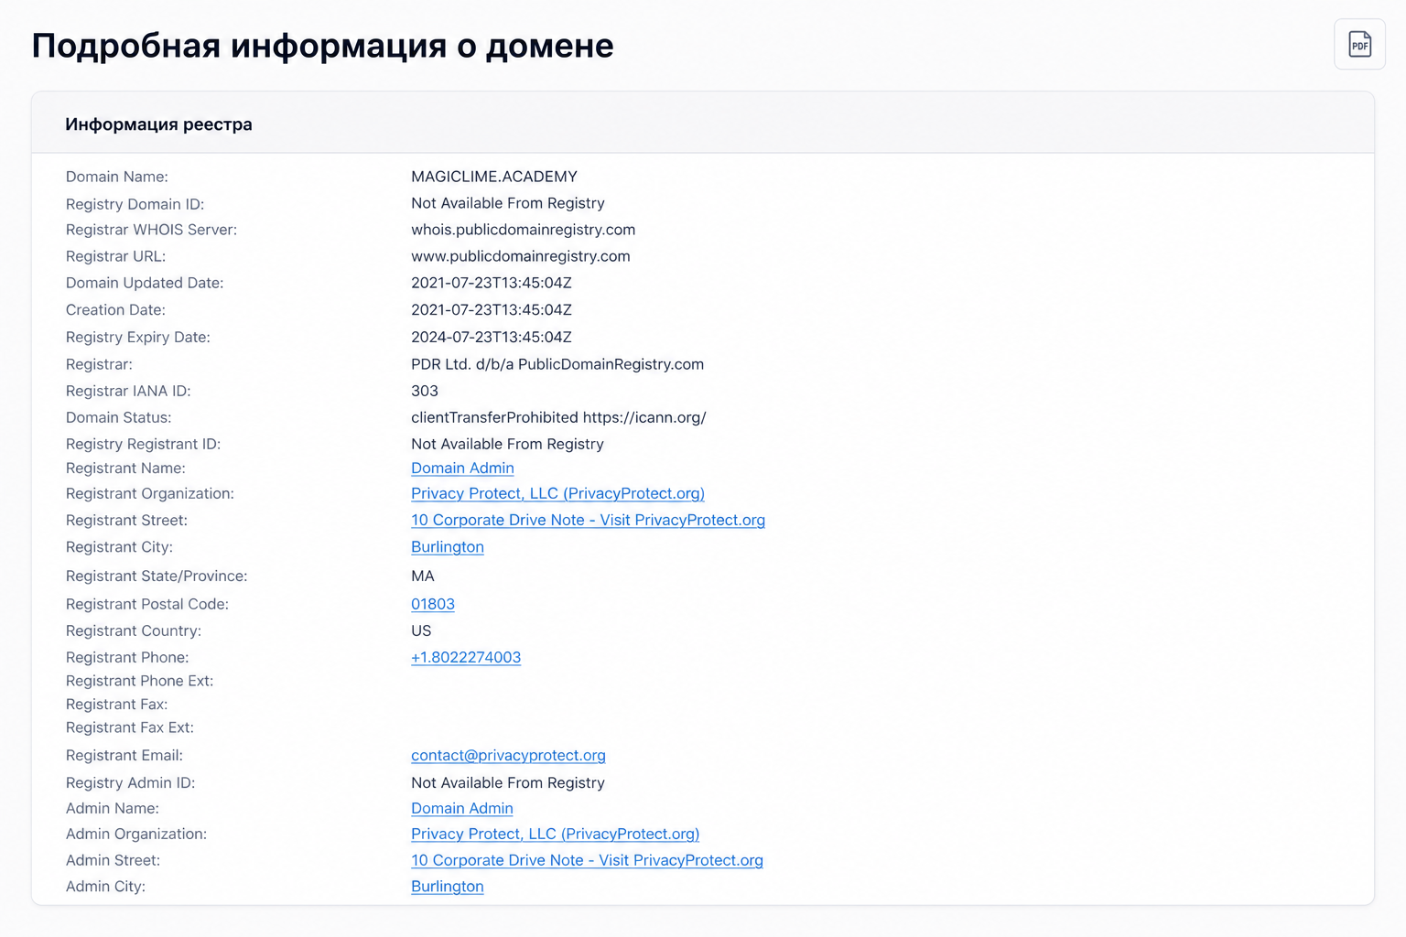Screen dimensions: 1406x937
Task: Open the Registrant Name 'Domain Admin' link
Action: (x=462, y=468)
